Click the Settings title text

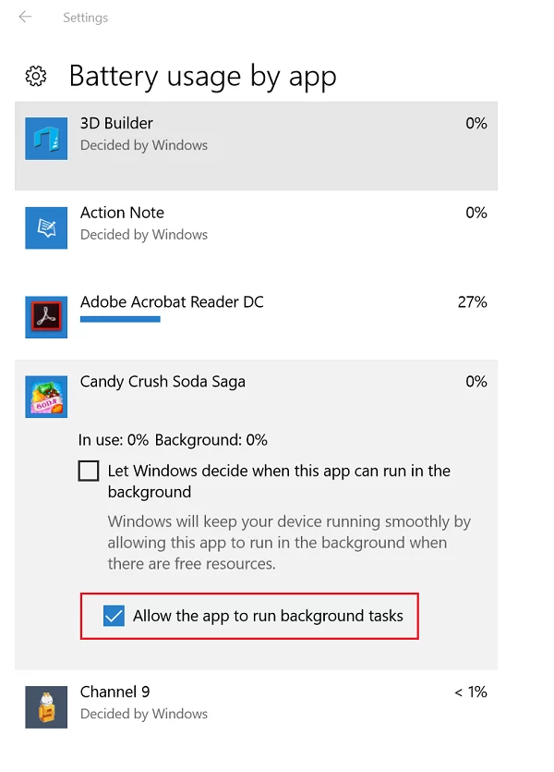(x=85, y=18)
